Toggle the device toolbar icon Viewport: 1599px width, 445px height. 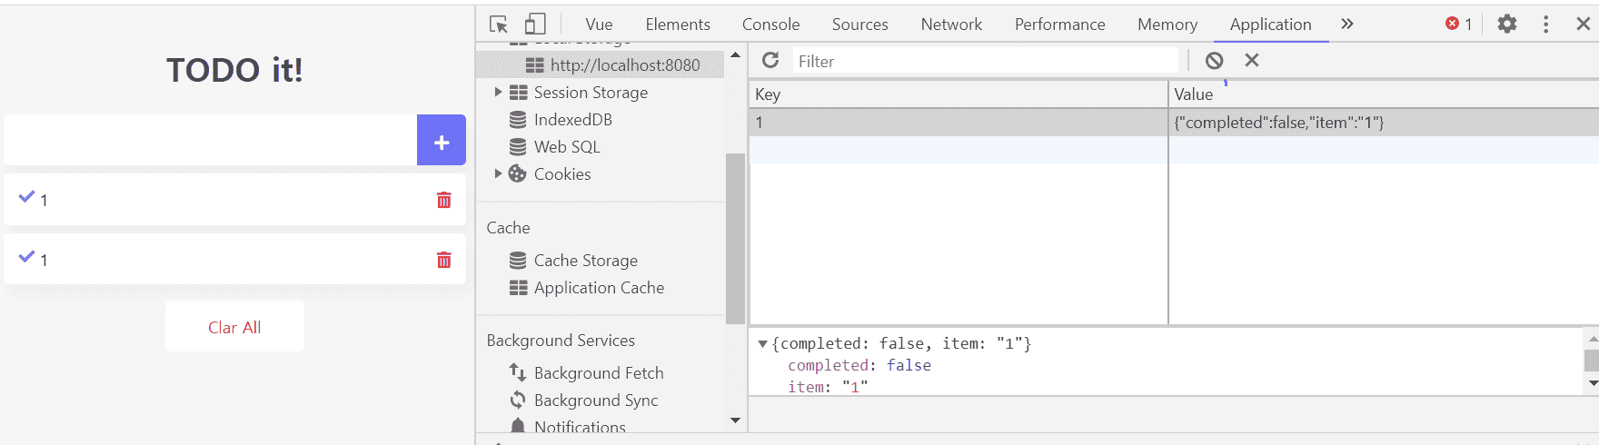(x=535, y=25)
